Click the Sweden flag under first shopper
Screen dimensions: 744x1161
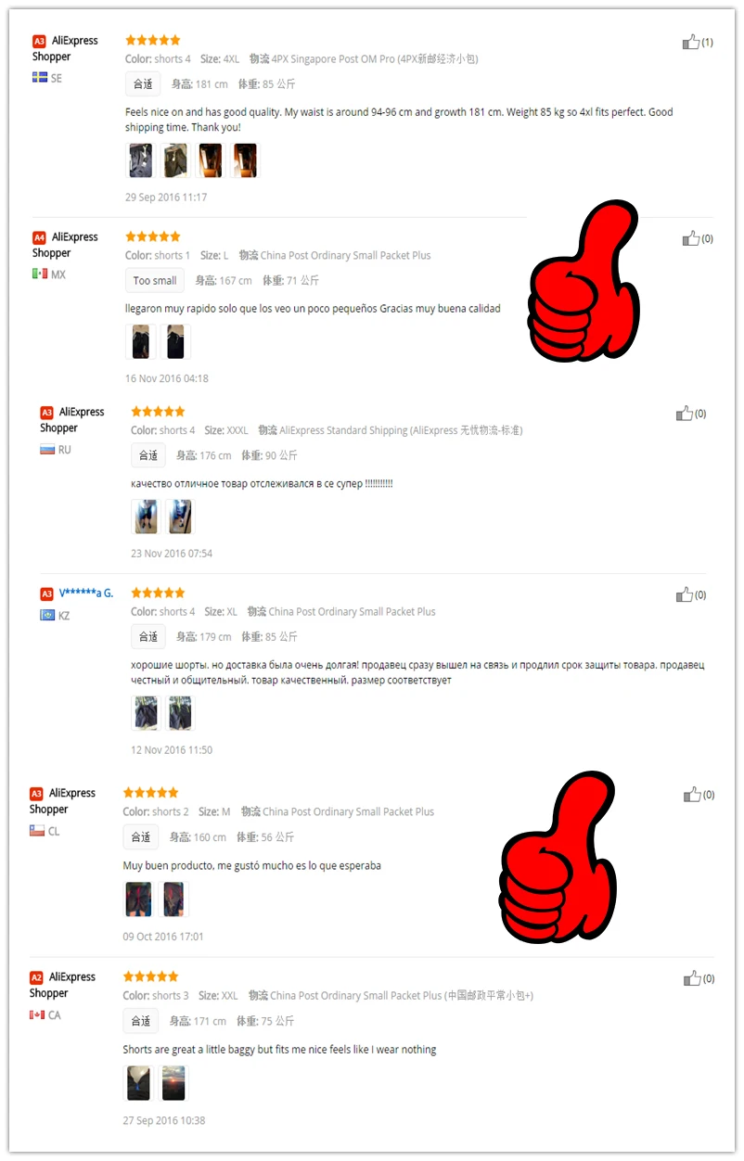point(40,78)
